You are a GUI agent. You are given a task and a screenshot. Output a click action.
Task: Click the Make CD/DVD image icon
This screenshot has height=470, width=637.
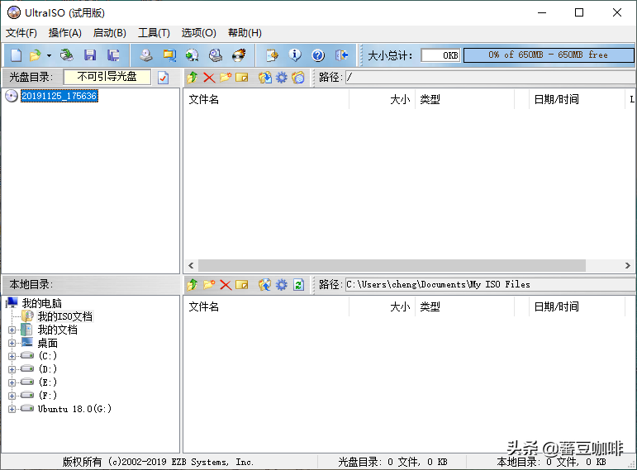point(146,55)
